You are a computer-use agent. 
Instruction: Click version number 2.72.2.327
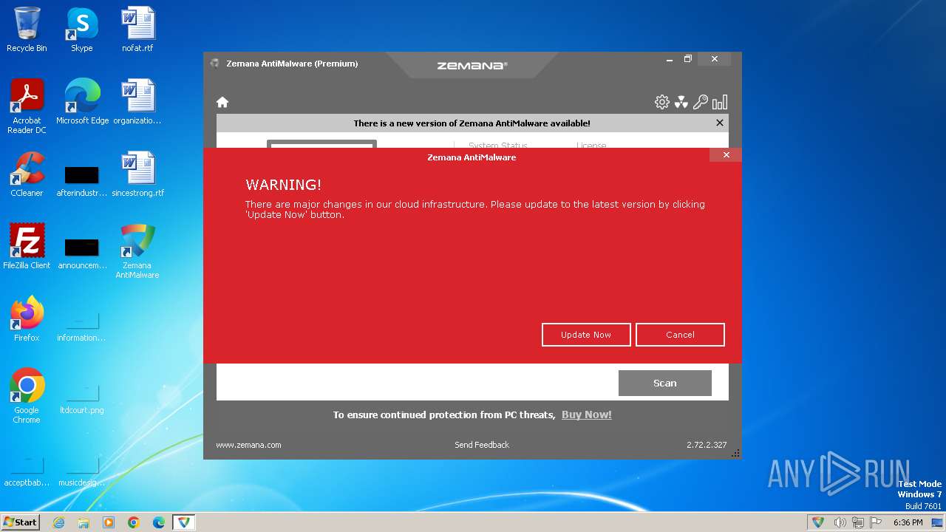point(707,445)
